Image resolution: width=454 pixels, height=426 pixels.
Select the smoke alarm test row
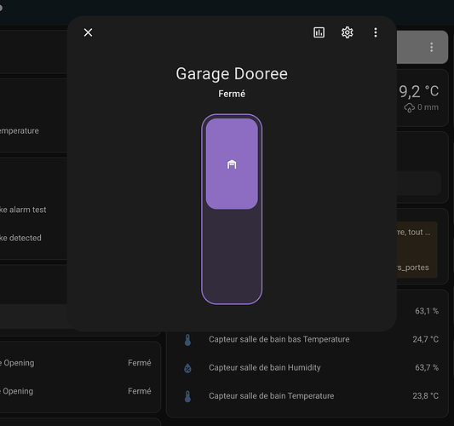click(x=23, y=210)
